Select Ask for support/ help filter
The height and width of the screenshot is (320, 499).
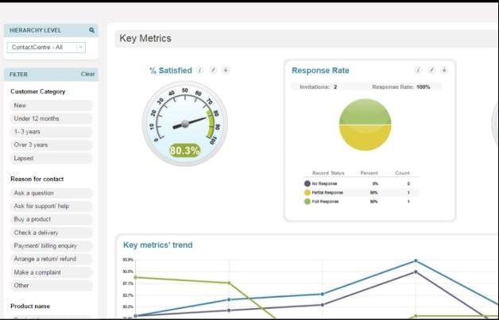click(x=51, y=206)
